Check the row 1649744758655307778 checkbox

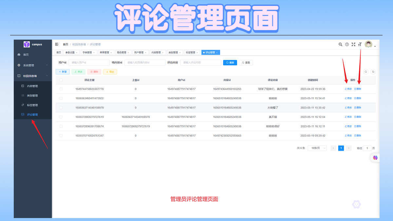61,89
